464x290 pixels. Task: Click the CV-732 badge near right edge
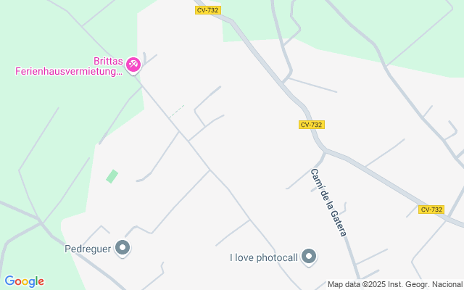[x=431, y=210]
